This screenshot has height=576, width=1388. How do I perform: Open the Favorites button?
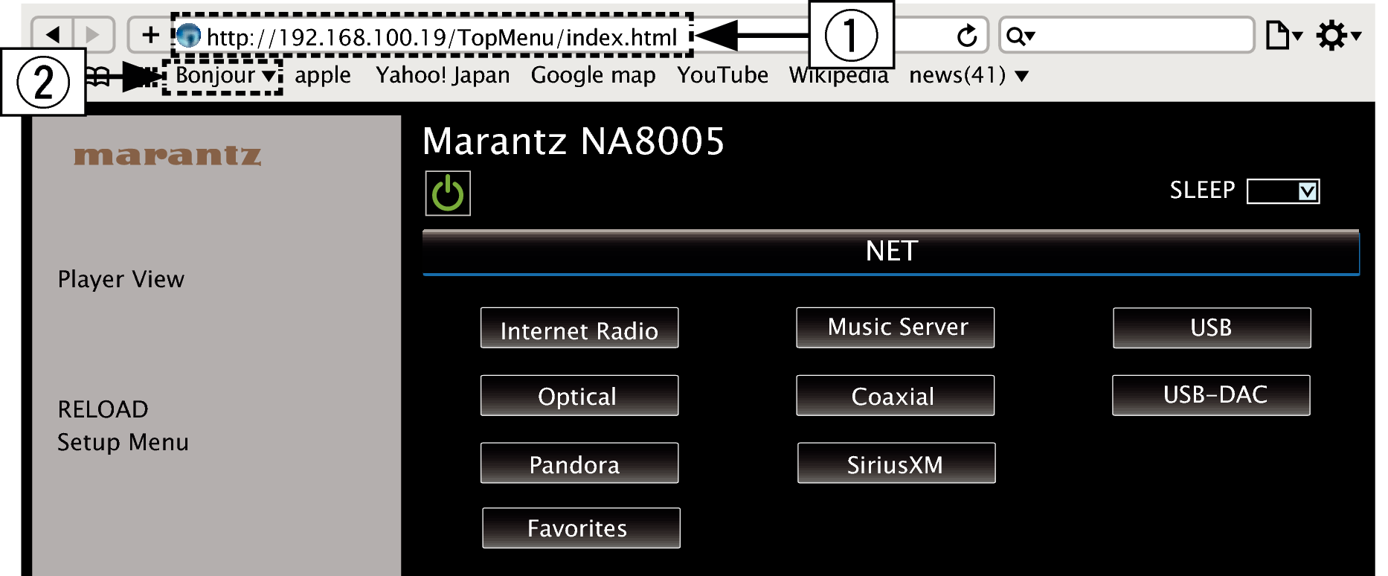click(x=581, y=528)
